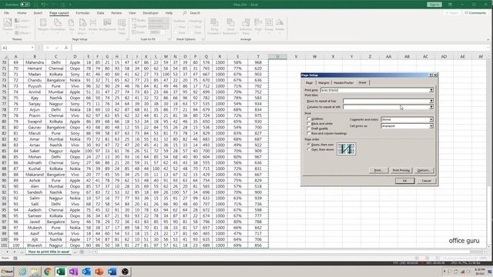Open Word from the taskbar
493x277 pixels.
(x=112, y=272)
